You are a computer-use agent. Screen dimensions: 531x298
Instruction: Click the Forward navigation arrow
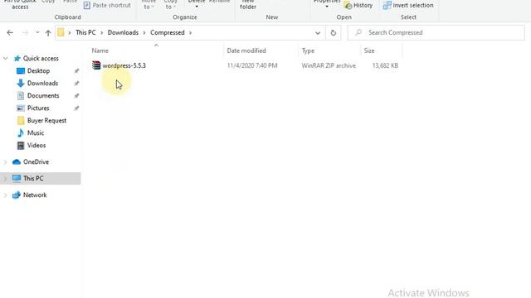point(25,33)
